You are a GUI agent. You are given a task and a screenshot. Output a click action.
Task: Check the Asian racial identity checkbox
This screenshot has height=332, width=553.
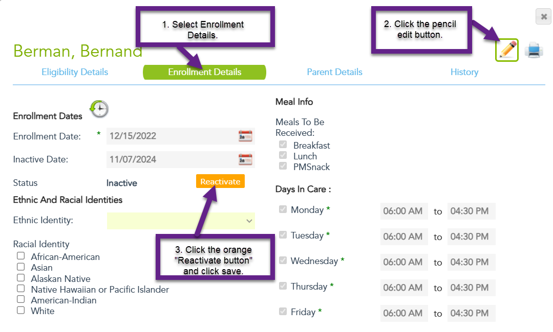(21, 267)
